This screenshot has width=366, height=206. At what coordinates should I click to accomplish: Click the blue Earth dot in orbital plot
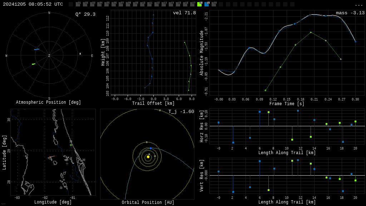pos(150,148)
